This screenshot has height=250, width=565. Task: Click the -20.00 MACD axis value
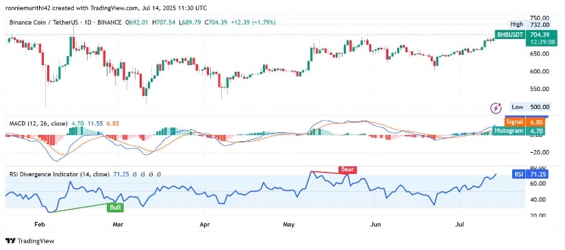[x=539, y=152]
